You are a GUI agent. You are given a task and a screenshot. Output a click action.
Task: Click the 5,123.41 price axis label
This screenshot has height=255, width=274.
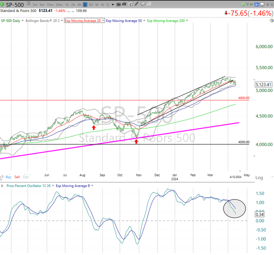263,85
